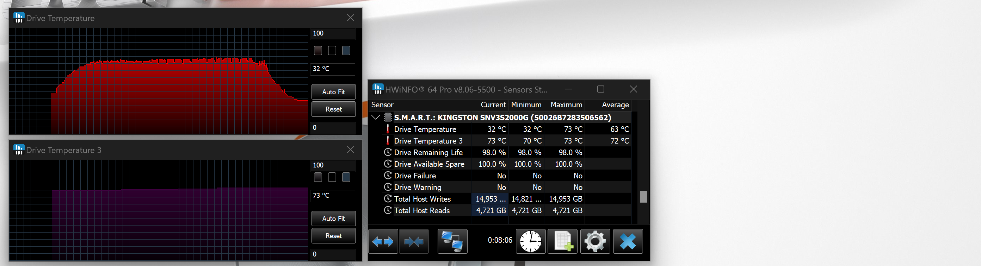Screen dimensions: 981x266
Task: Click the Average column header
Action: tap(608, 105)
